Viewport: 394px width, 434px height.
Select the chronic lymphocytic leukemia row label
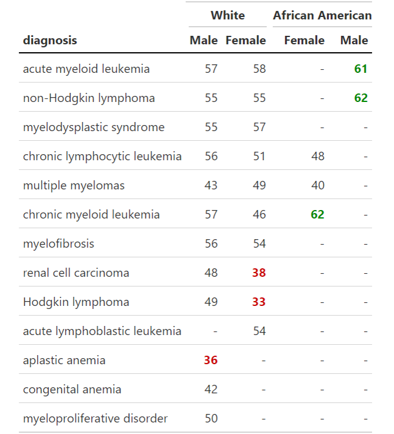point(102,156)
